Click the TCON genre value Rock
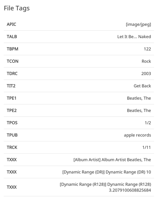The image size is (157, 205). coord(146,61)
